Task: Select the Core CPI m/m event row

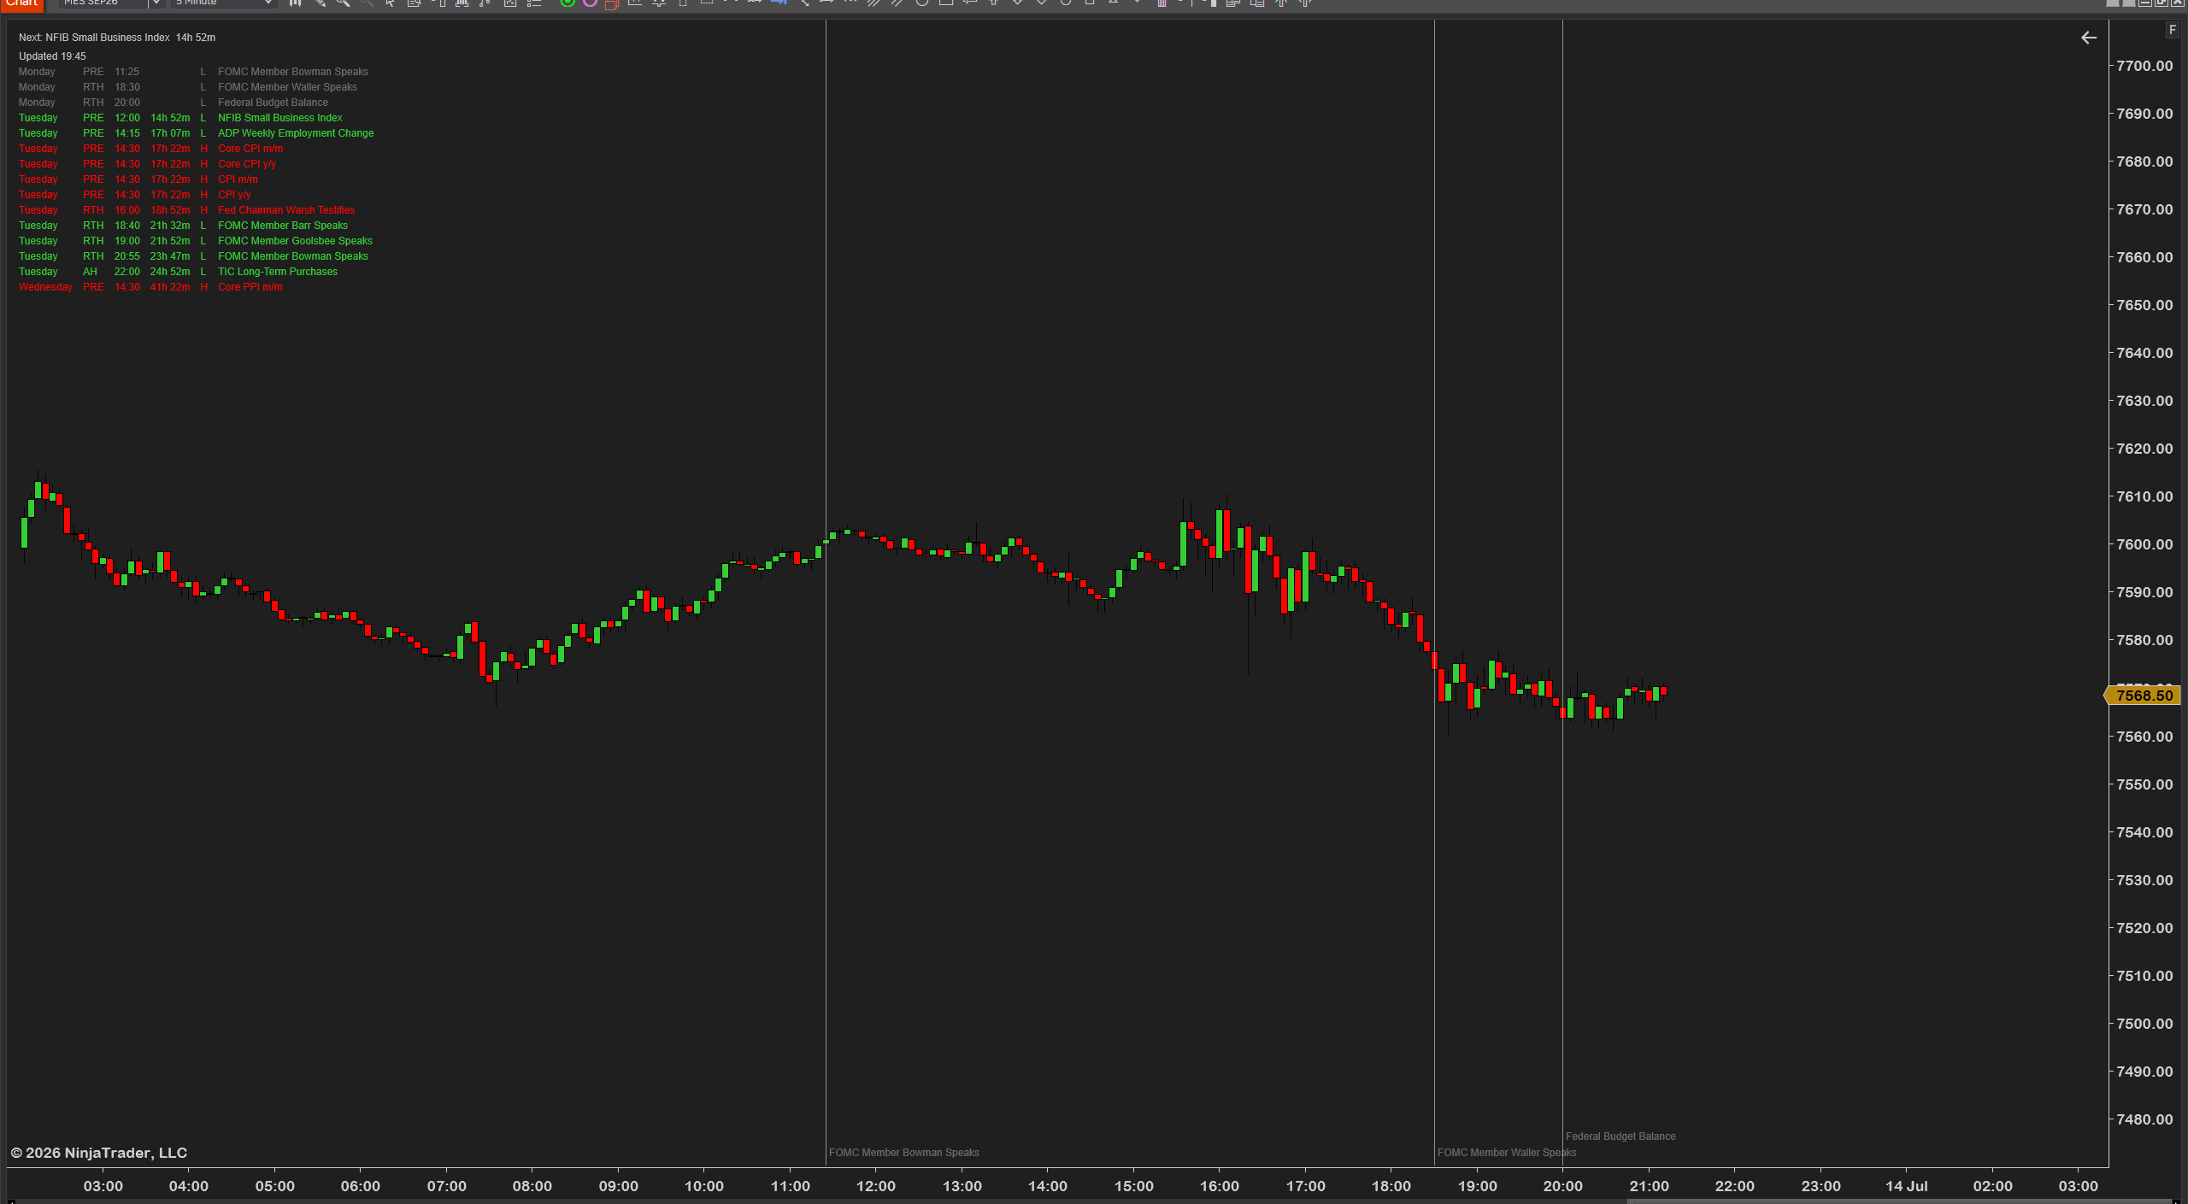Action: click(x=150, y=149)
